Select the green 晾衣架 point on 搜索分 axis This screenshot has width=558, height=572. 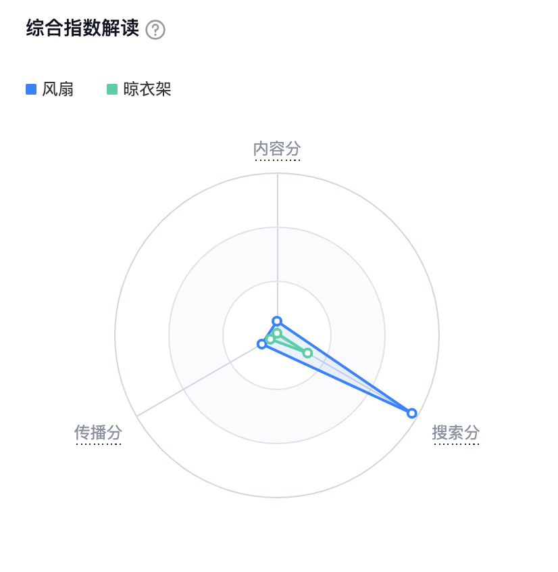[307, 353]
